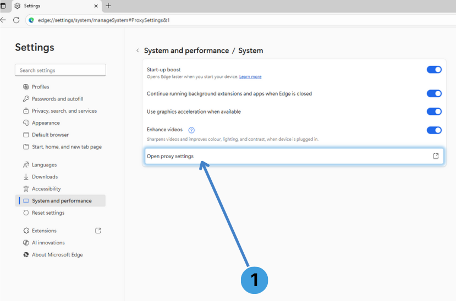Open Extensions from the sidebar
Viewport: 456px width, 301px height.
60,231
